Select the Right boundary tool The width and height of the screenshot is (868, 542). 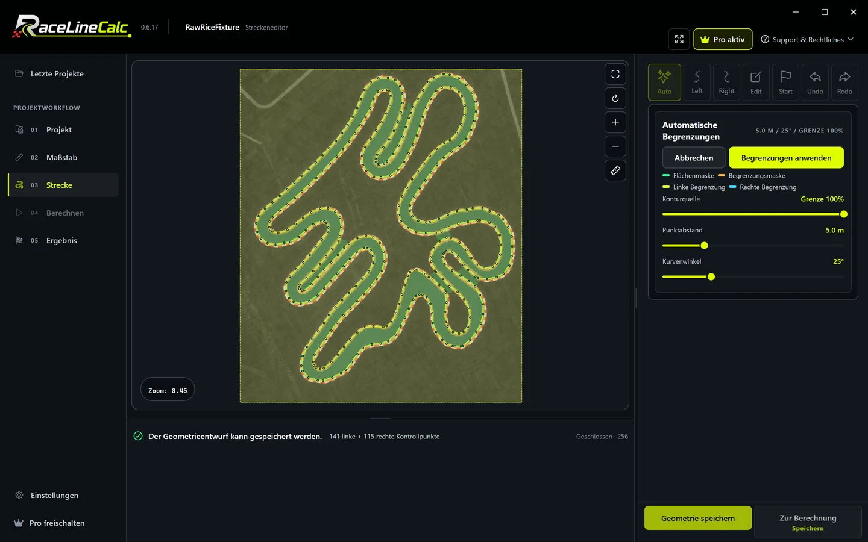(726, 82)
